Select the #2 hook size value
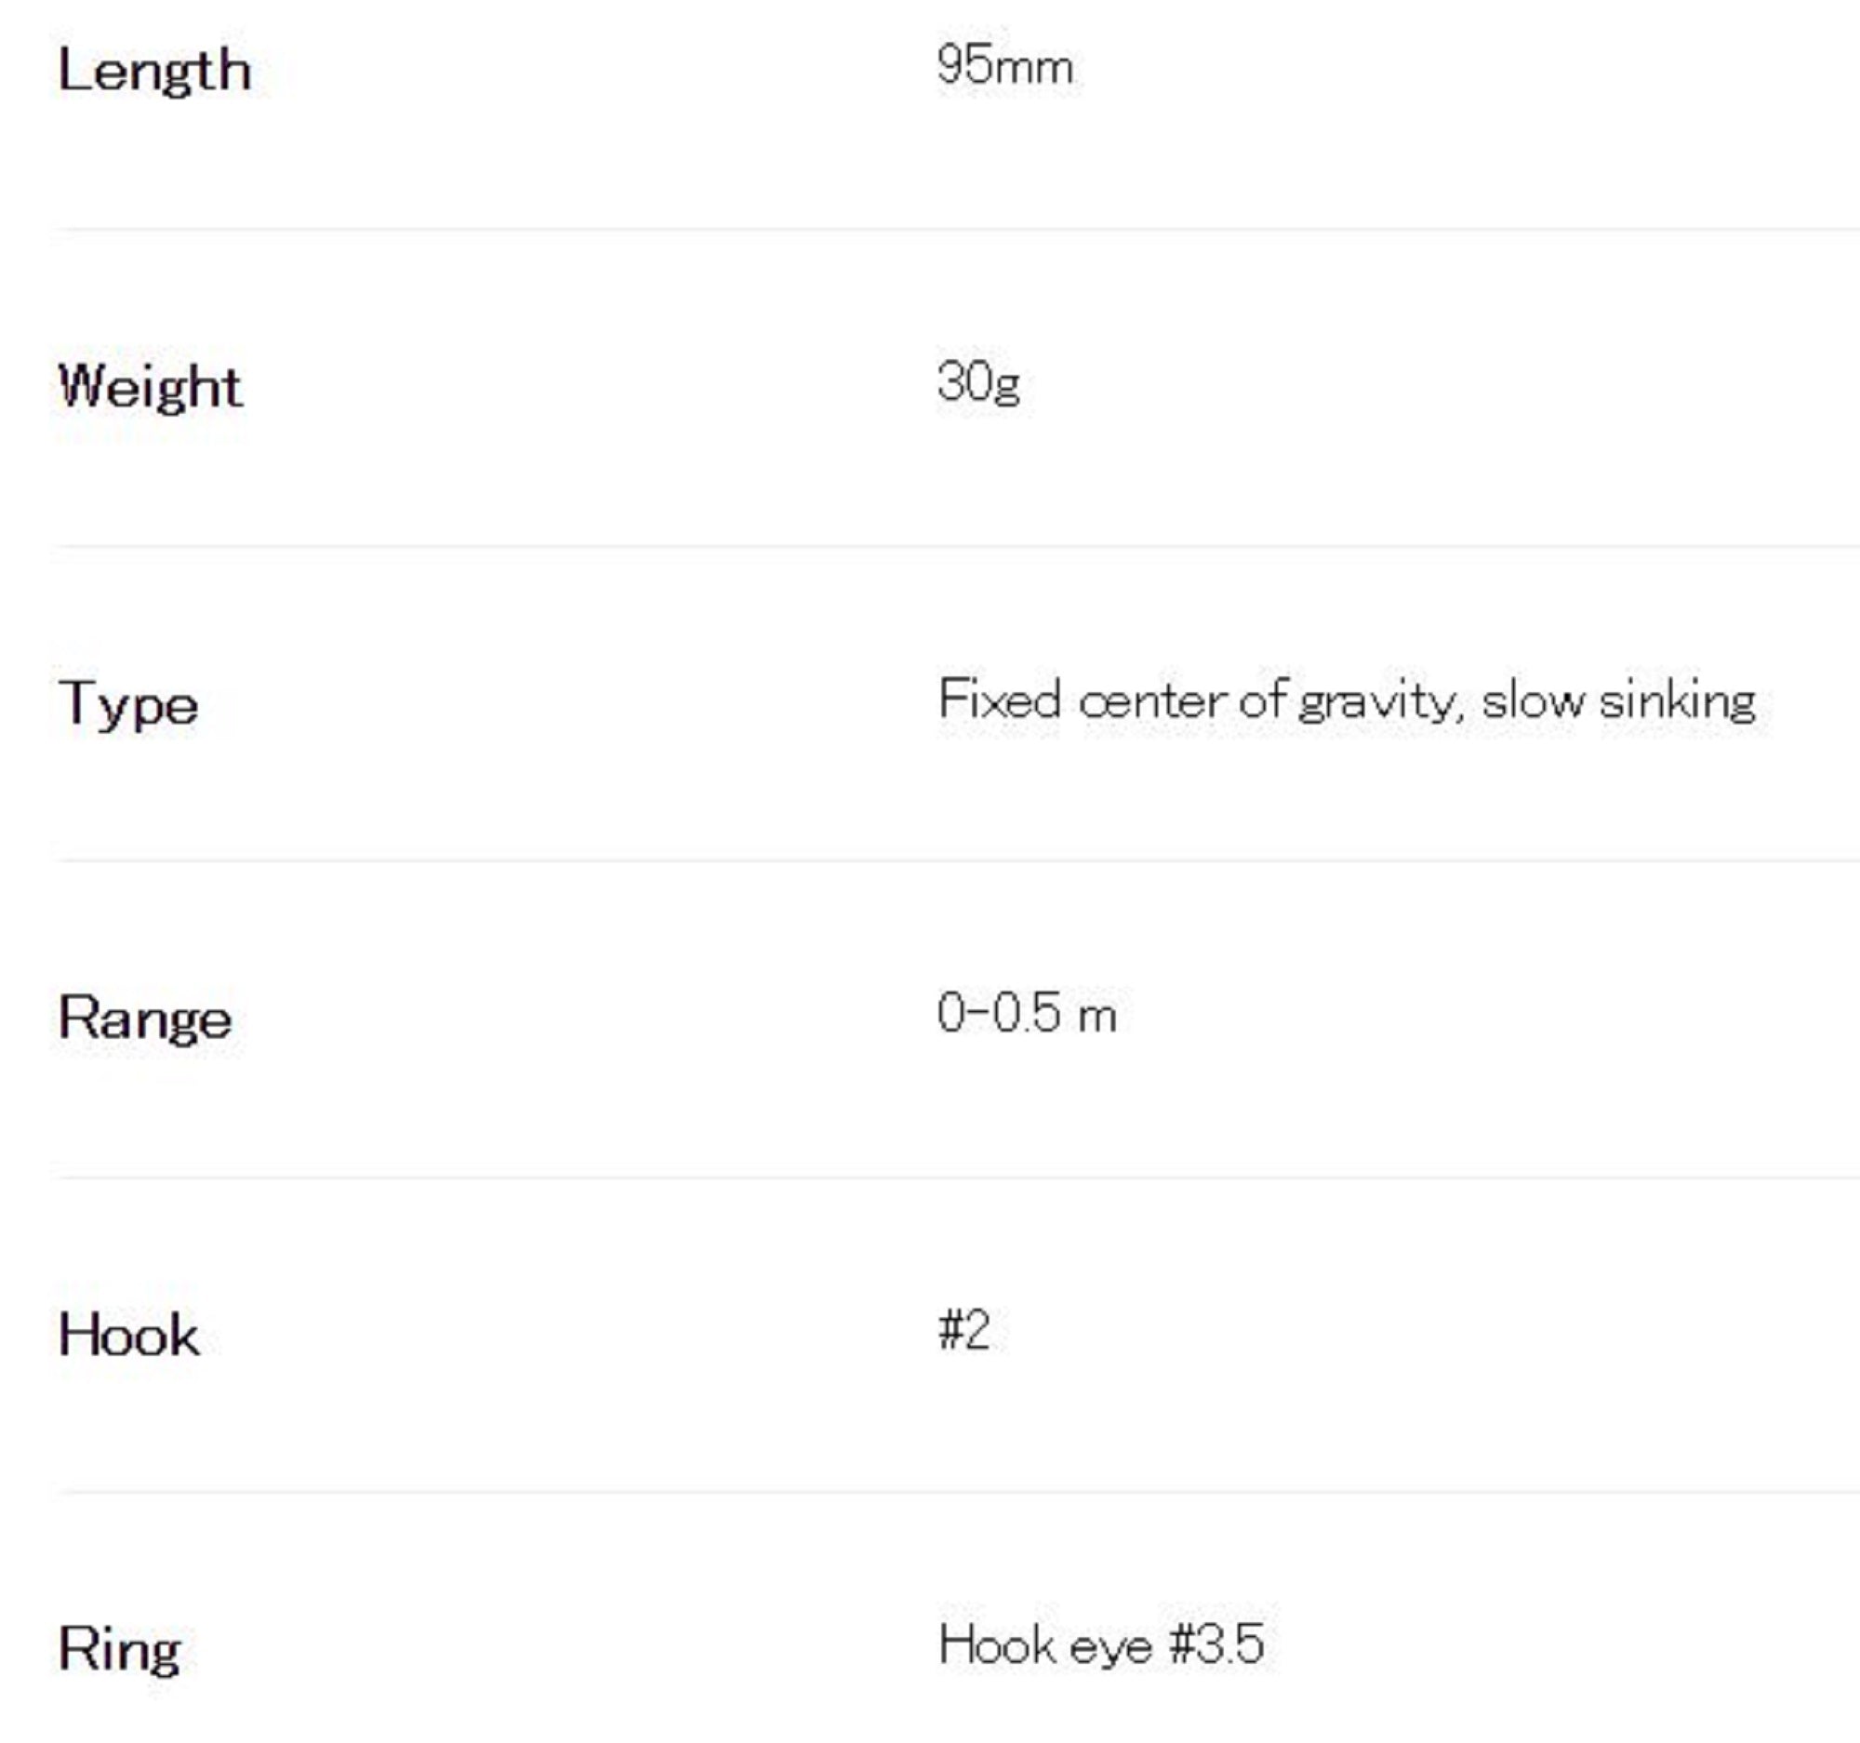The height and width of the screenshot is (1743, 1860). 963,1329
